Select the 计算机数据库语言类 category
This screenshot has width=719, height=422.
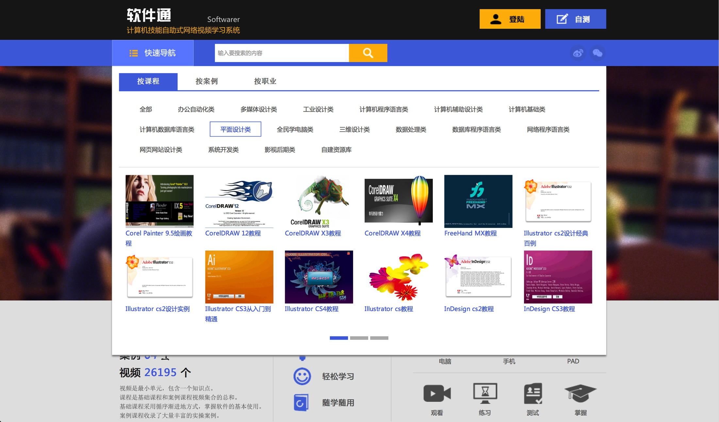click(167, 130)
